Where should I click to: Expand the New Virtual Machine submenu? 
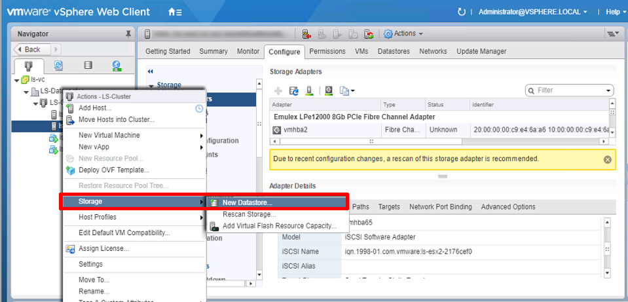(x=202, y=136)
